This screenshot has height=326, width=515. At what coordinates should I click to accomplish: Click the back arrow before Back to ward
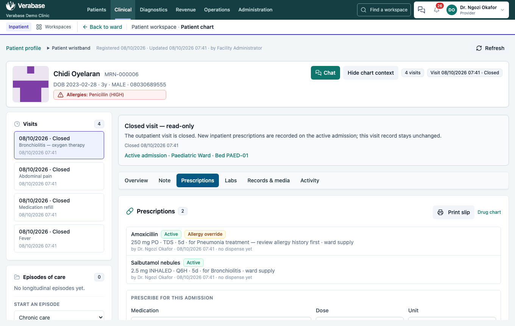[85, 27]
